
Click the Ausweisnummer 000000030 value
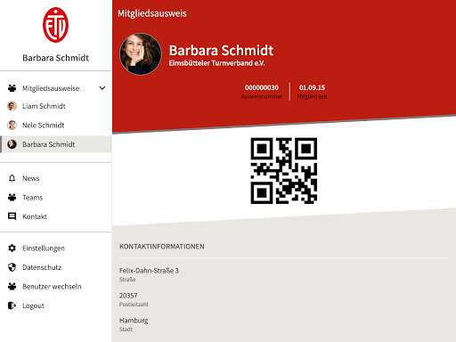point(262,87)
